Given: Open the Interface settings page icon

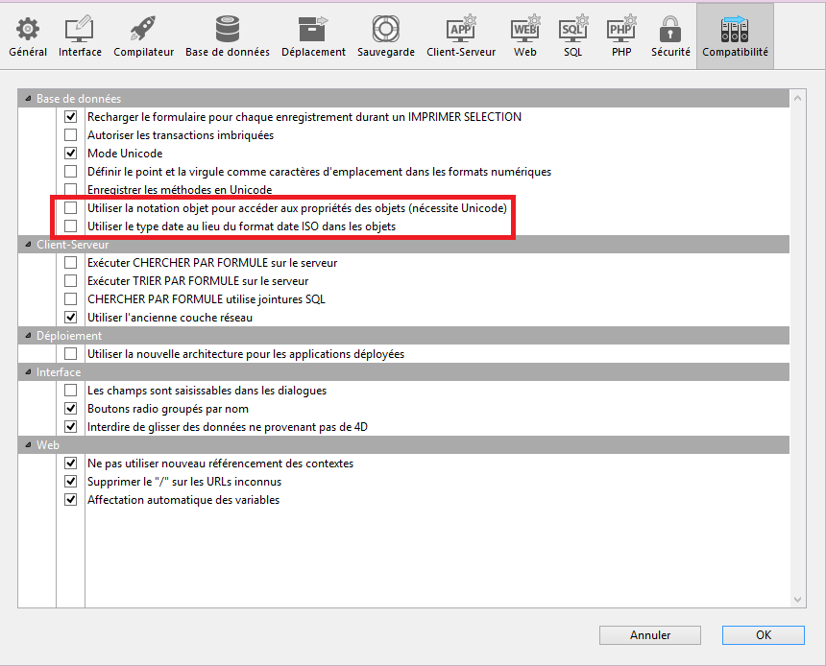Looking at the screenshot, I should coord(80,29).
